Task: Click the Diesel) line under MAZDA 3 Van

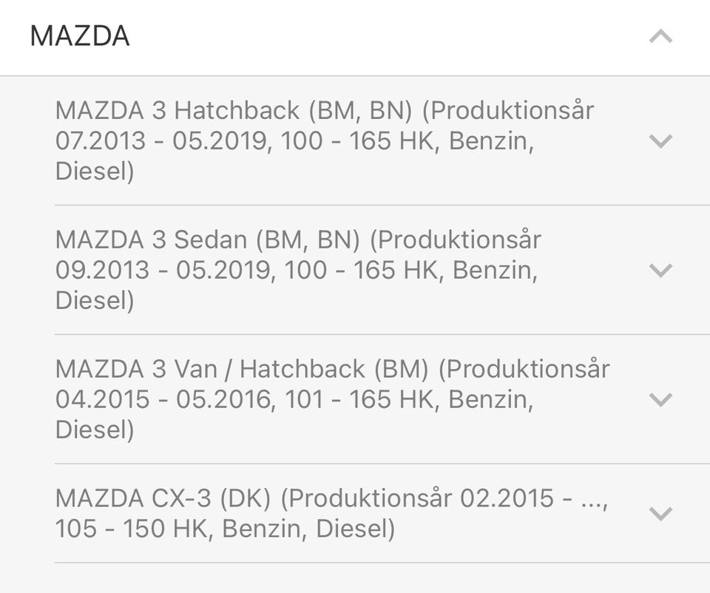Action: (95, 430)
